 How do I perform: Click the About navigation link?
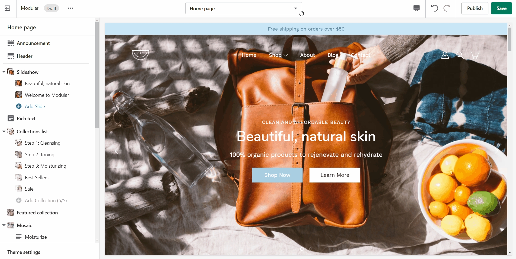coord(308,55)
